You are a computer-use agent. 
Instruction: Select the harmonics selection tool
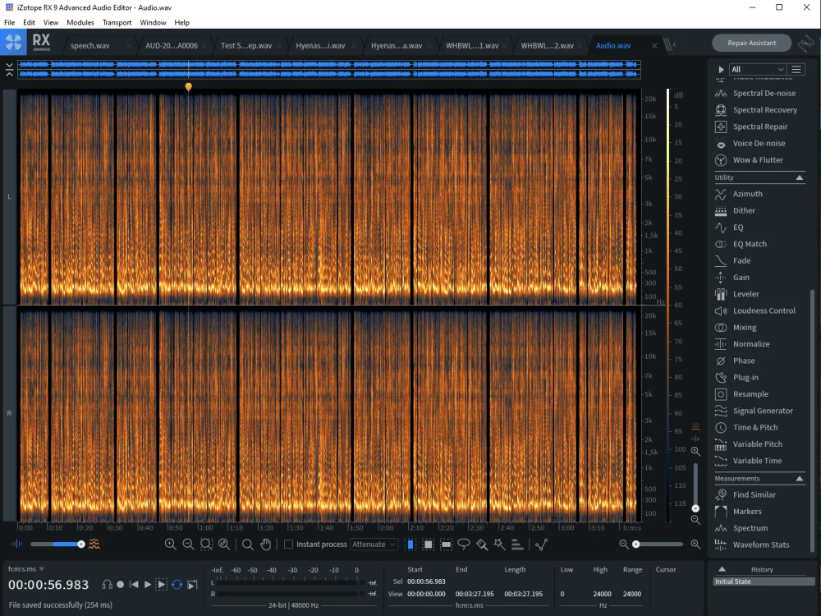[517, 545]
